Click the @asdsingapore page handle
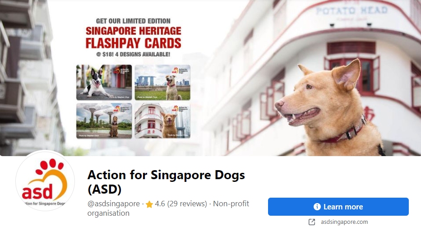The image size is (421, 227). click(114, 204)
